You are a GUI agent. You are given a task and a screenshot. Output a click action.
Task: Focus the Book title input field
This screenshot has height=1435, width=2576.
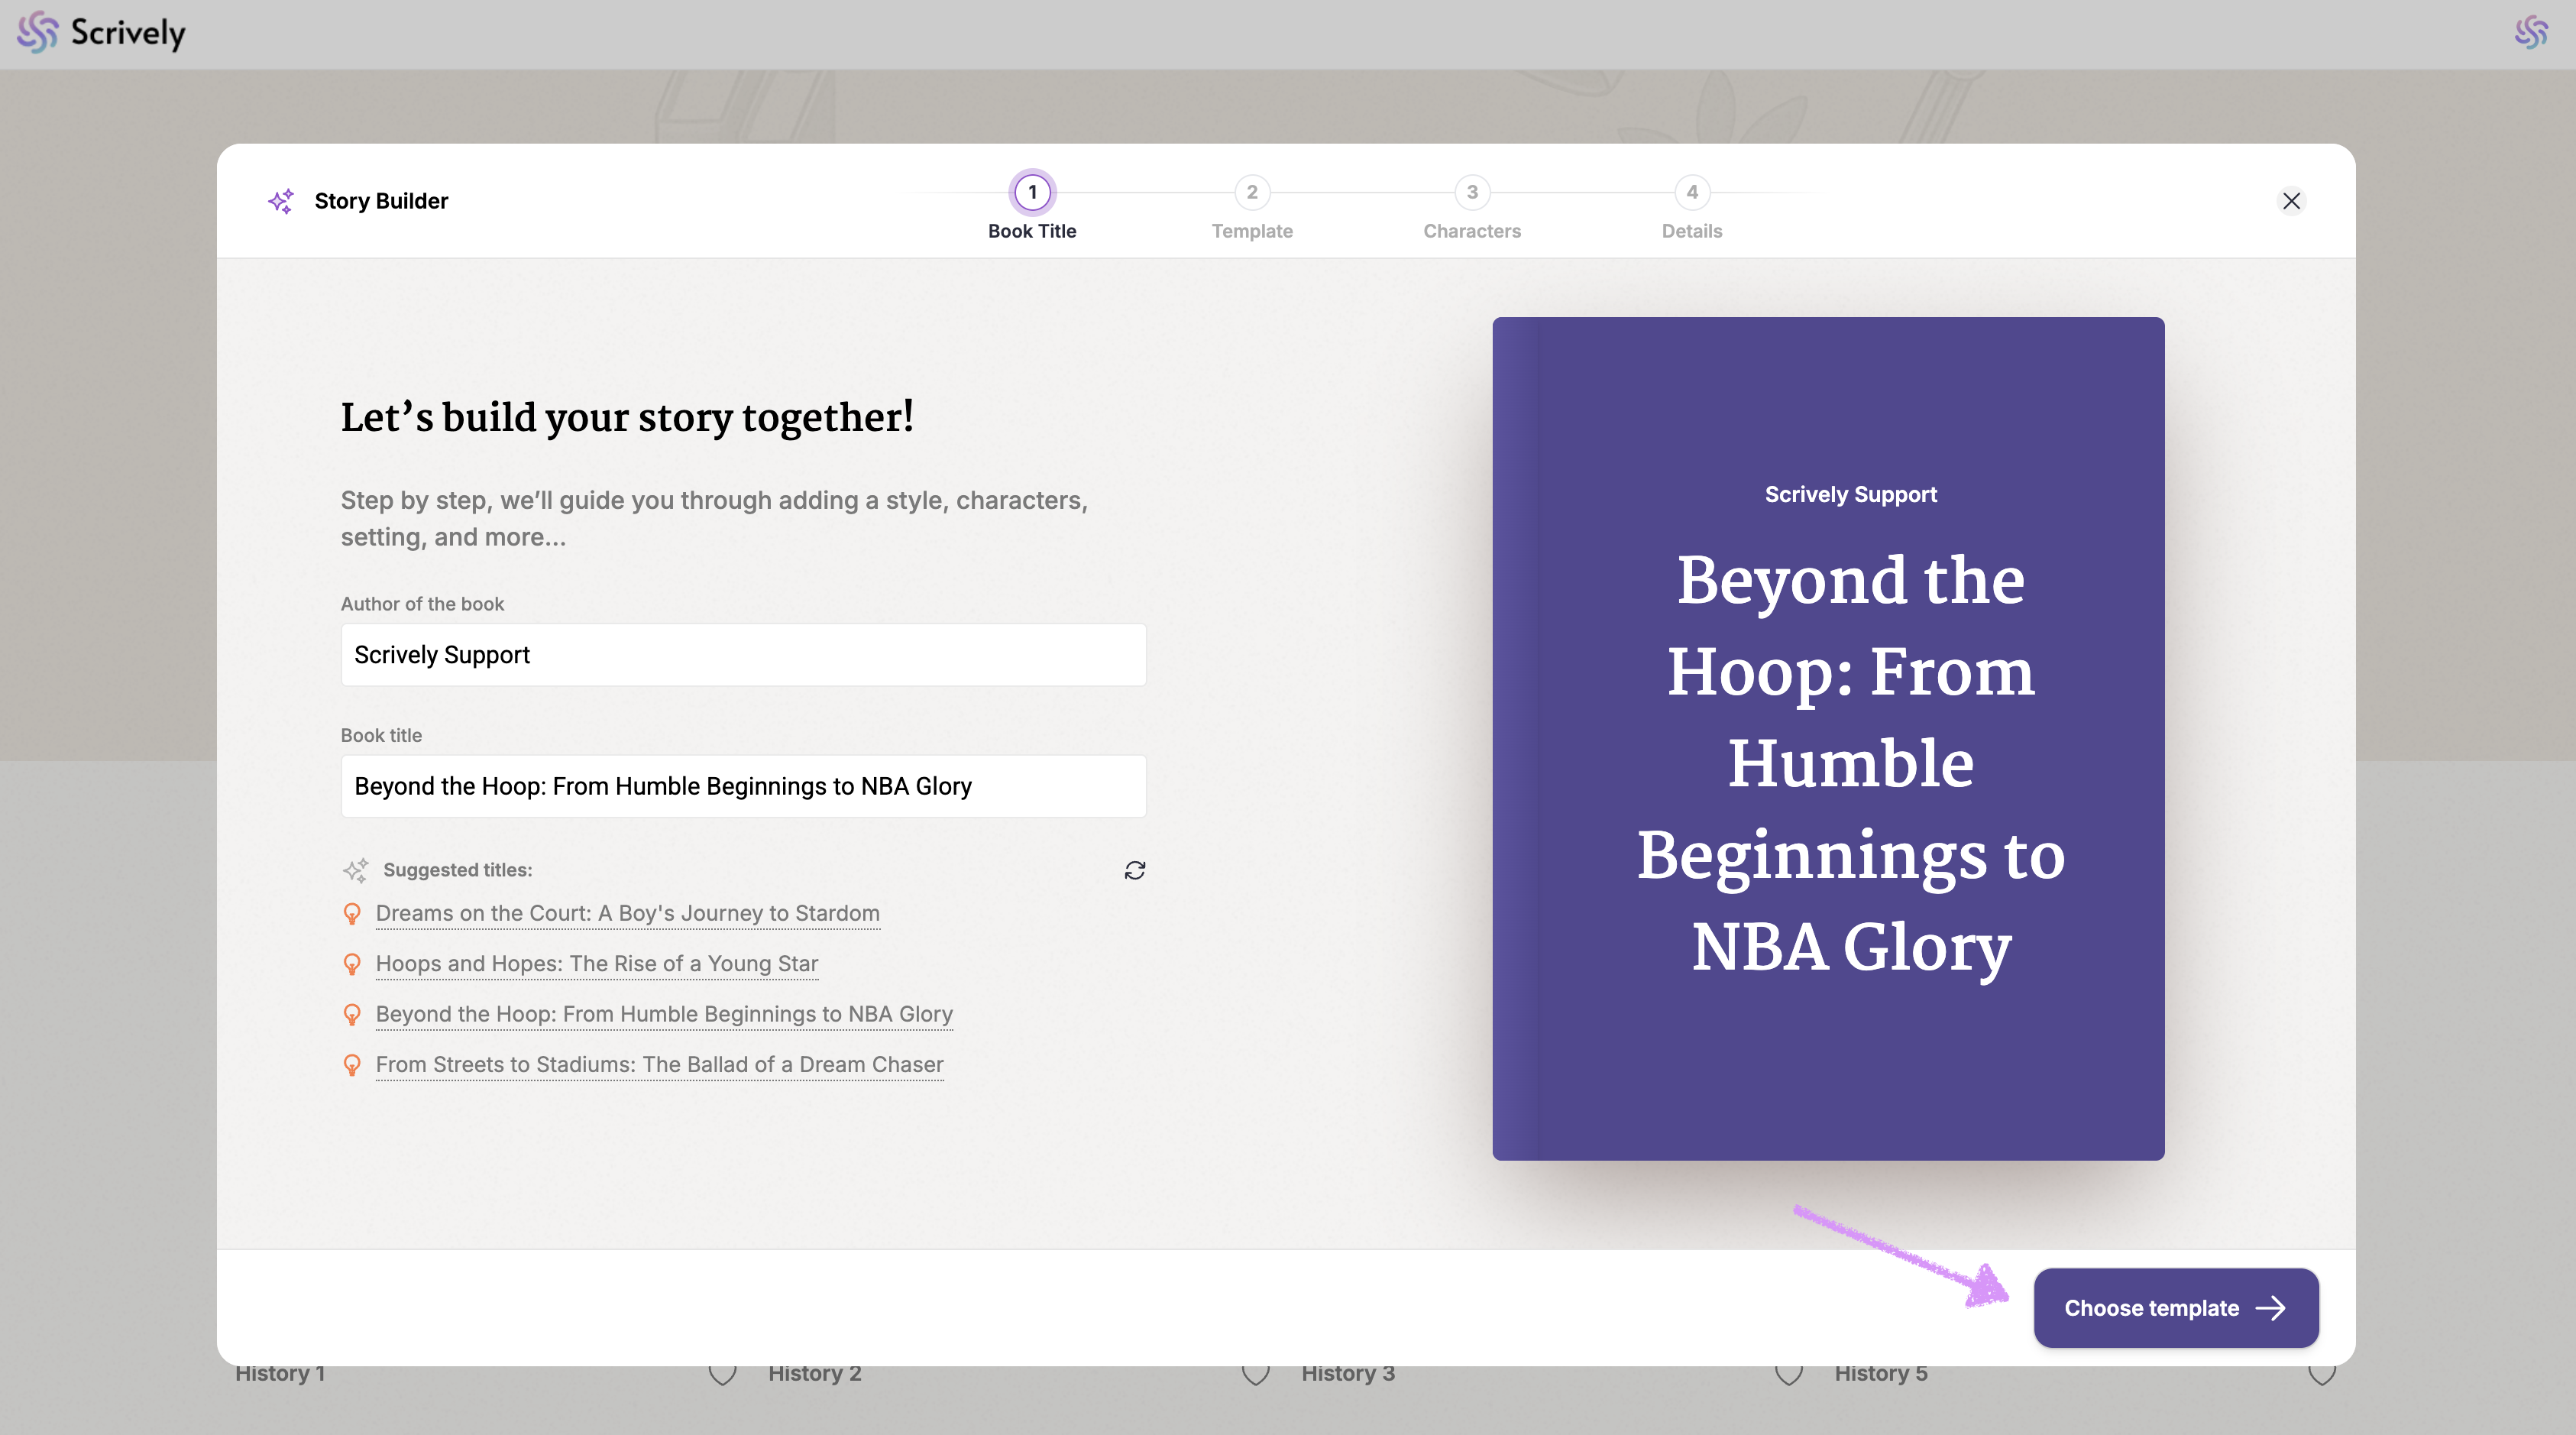click(743, 786)
